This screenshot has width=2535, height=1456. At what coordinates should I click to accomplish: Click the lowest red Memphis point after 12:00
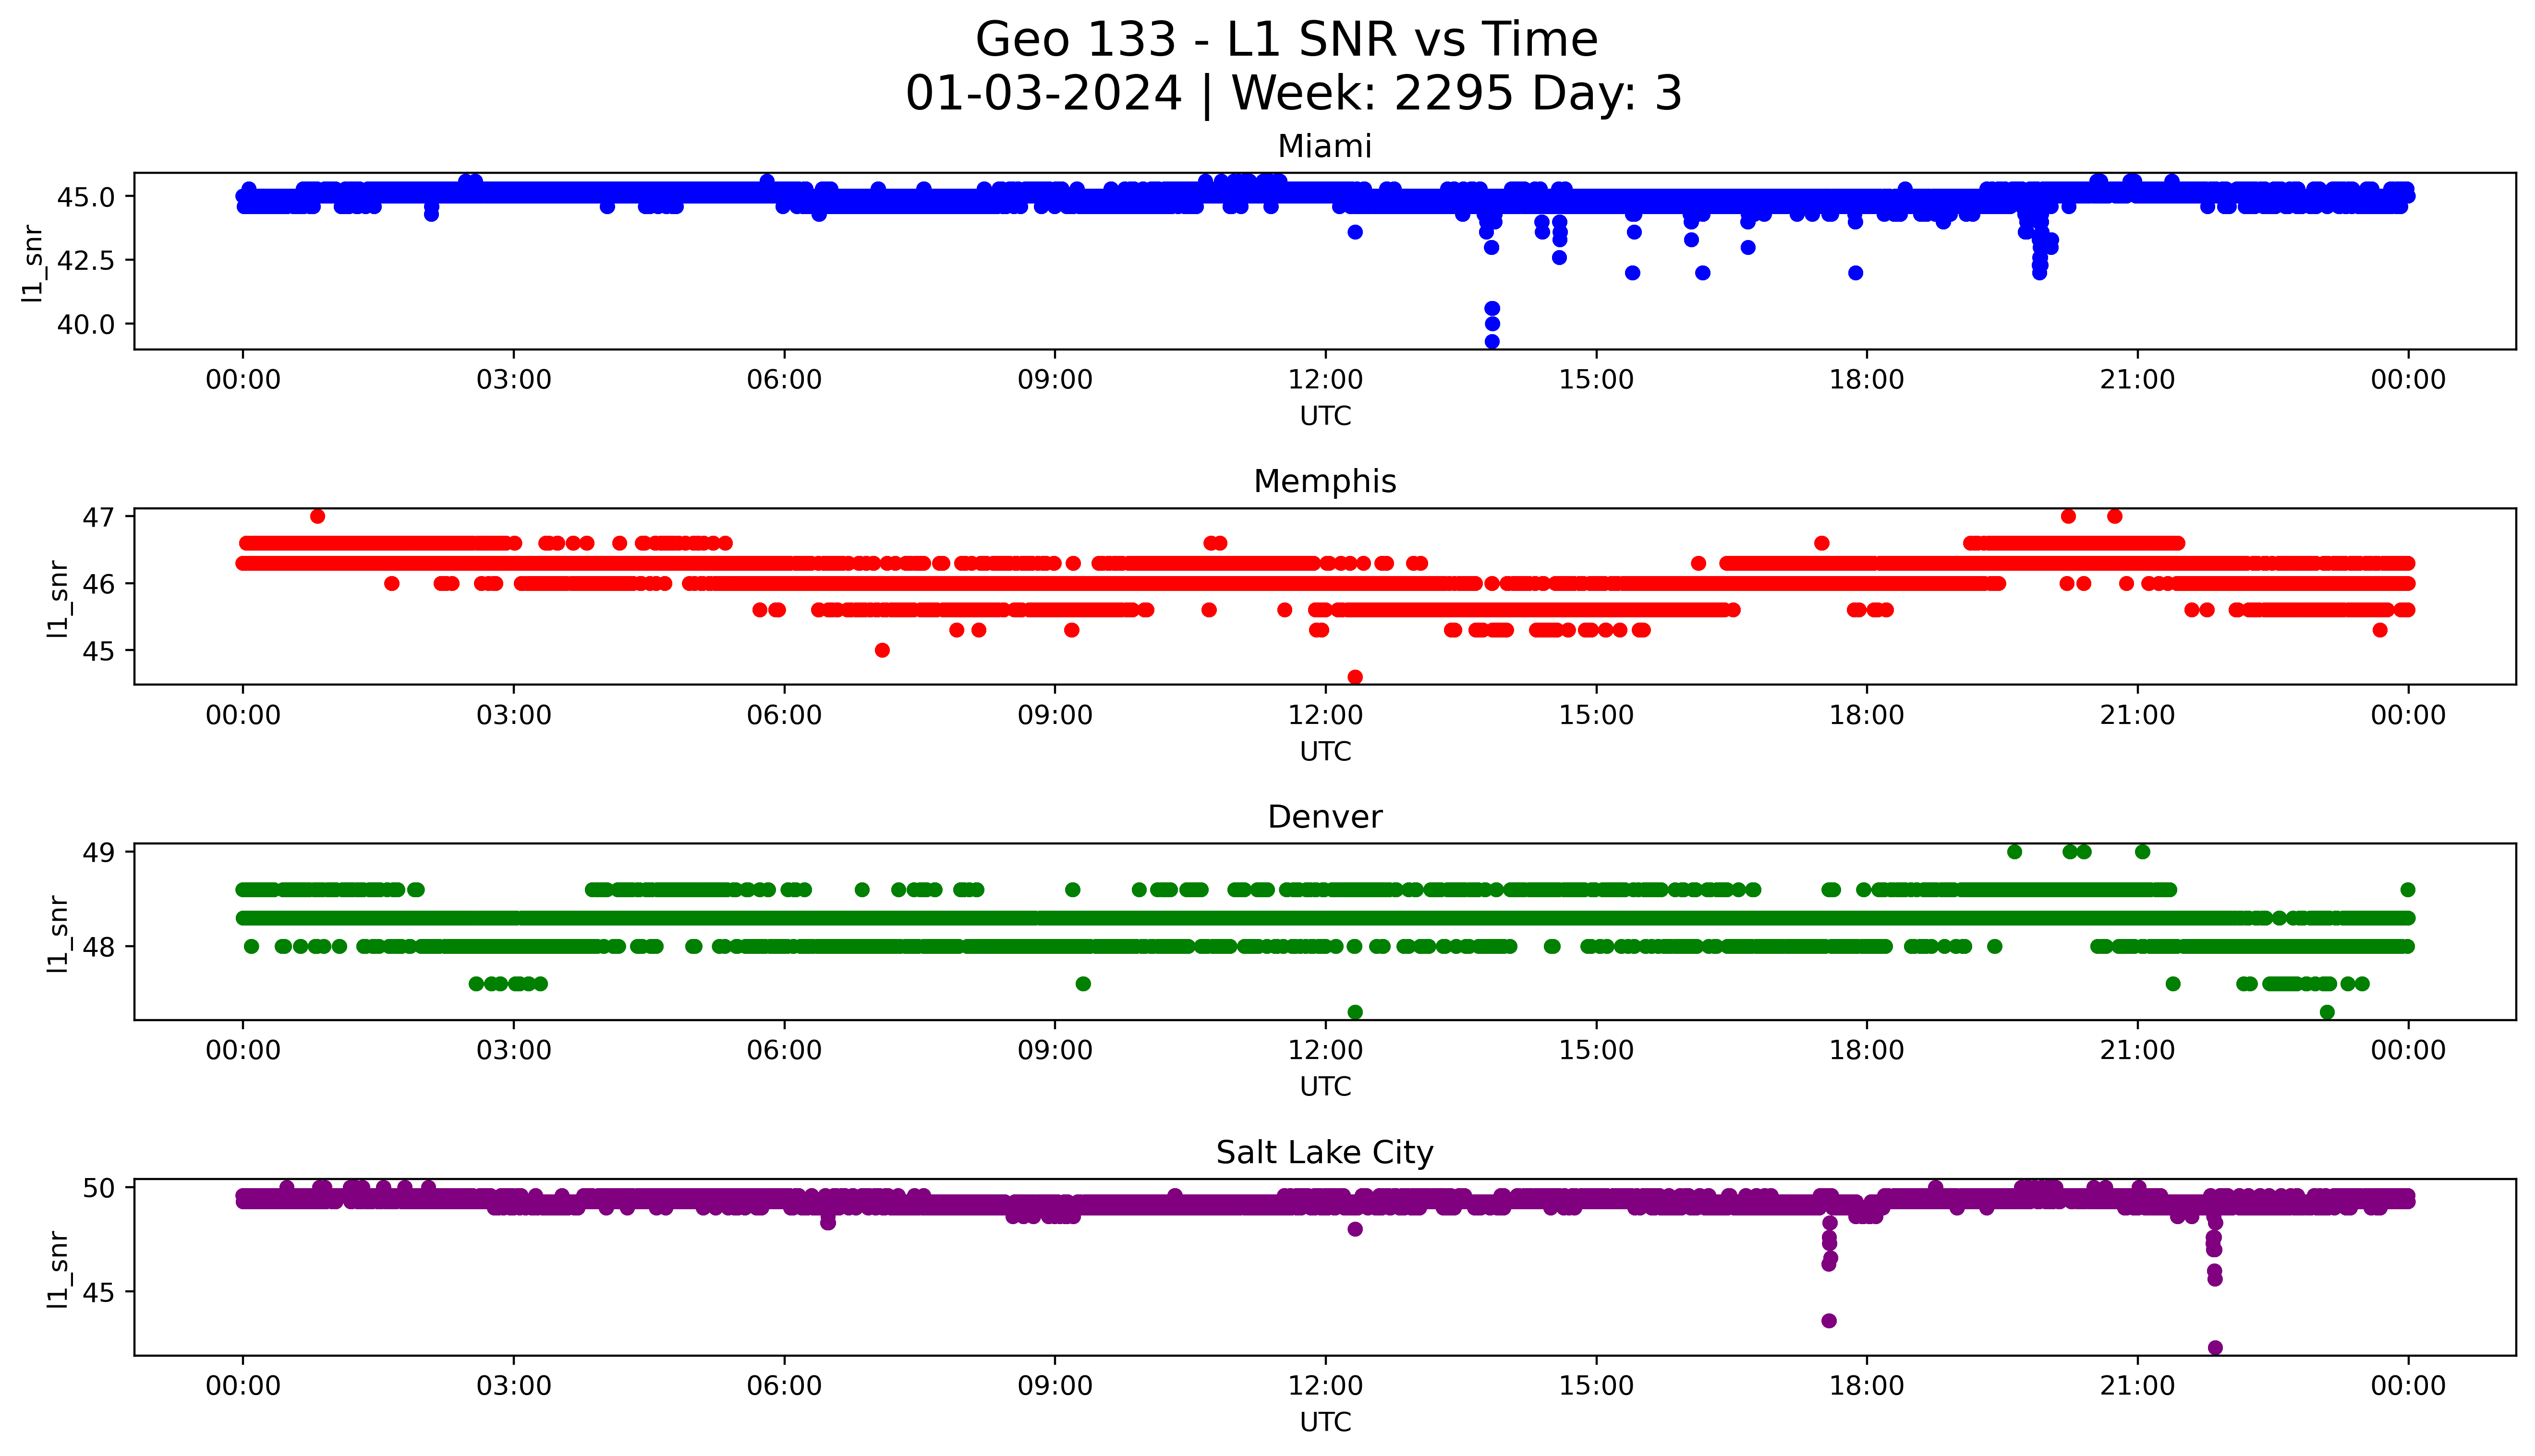click(x=1355, y=677)
